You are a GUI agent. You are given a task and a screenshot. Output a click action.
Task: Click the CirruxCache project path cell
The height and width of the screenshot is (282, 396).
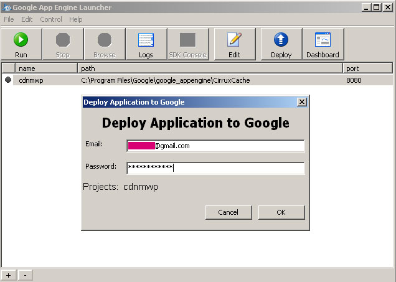coord(166,80)
